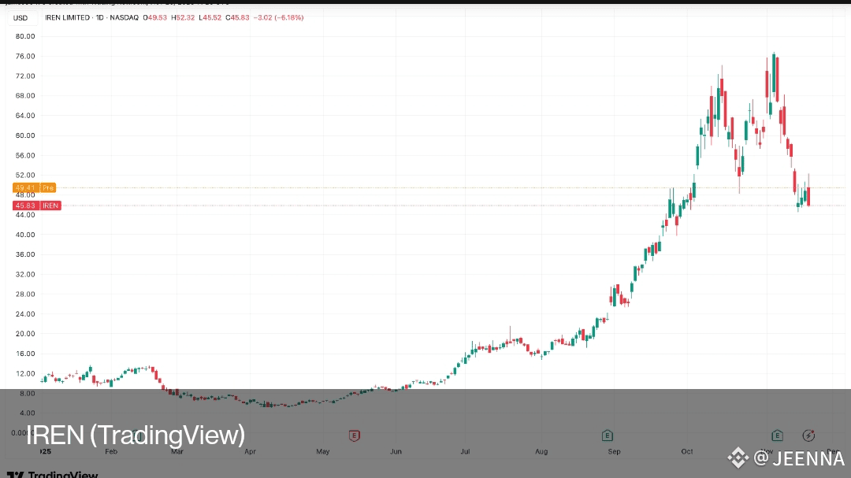Click the 40.00 price axis label
Viewport: 851px width, 478px height.
[x=25, y=235]
